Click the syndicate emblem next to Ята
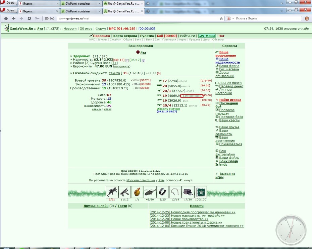The image size is (312, 249). [138, 52]
